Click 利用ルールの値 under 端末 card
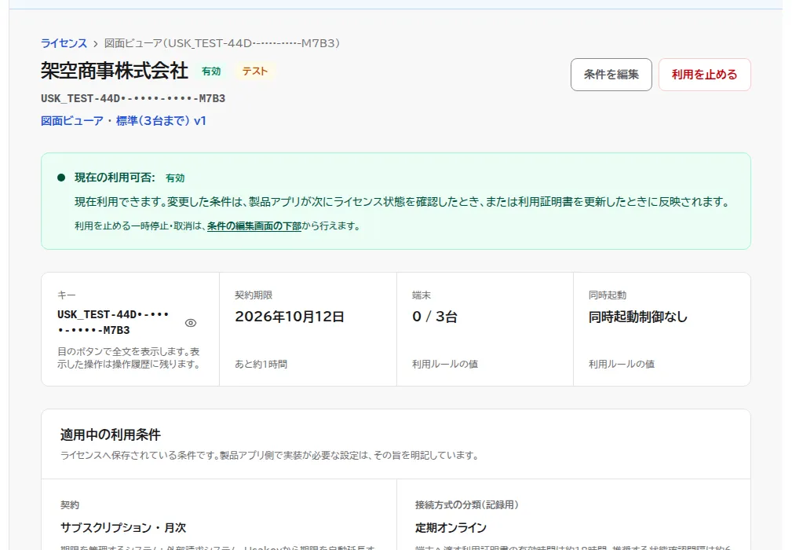Image resolution: width=792 pixels, height=550 pixels. click(x=444, y=364)
